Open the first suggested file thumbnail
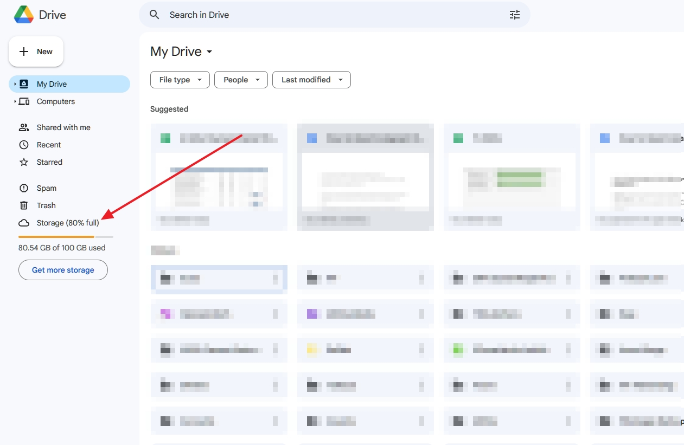Screen dimensions: 684x445 tap(219, 176)
